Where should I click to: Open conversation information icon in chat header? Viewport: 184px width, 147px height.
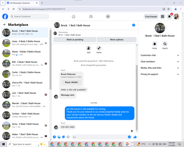134,25
